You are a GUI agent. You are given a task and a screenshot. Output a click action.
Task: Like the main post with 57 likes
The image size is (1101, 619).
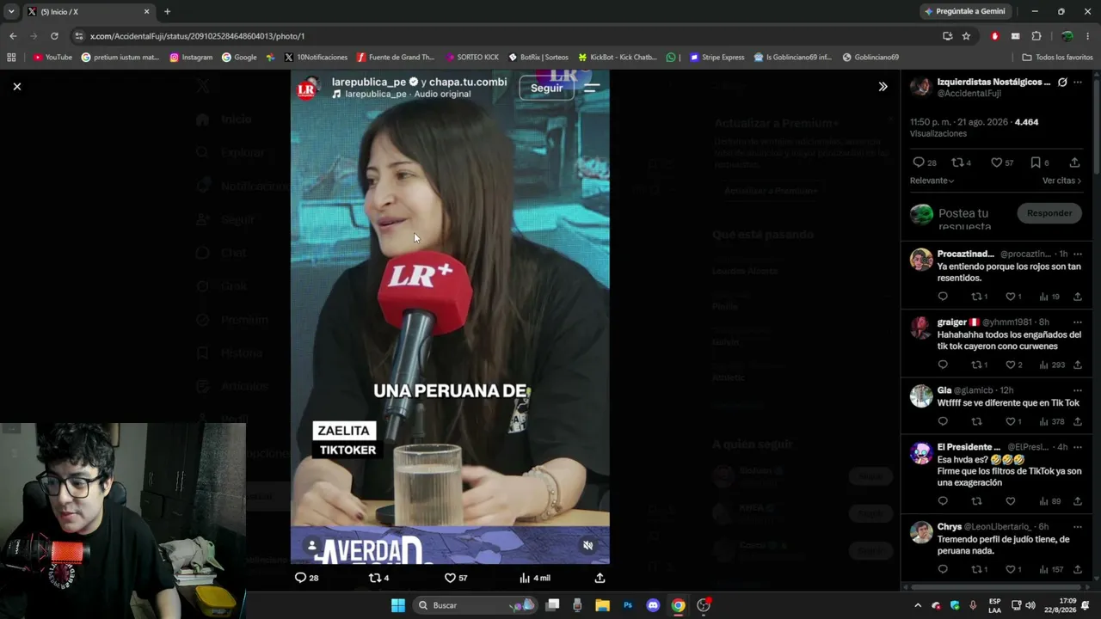[996, 162]
